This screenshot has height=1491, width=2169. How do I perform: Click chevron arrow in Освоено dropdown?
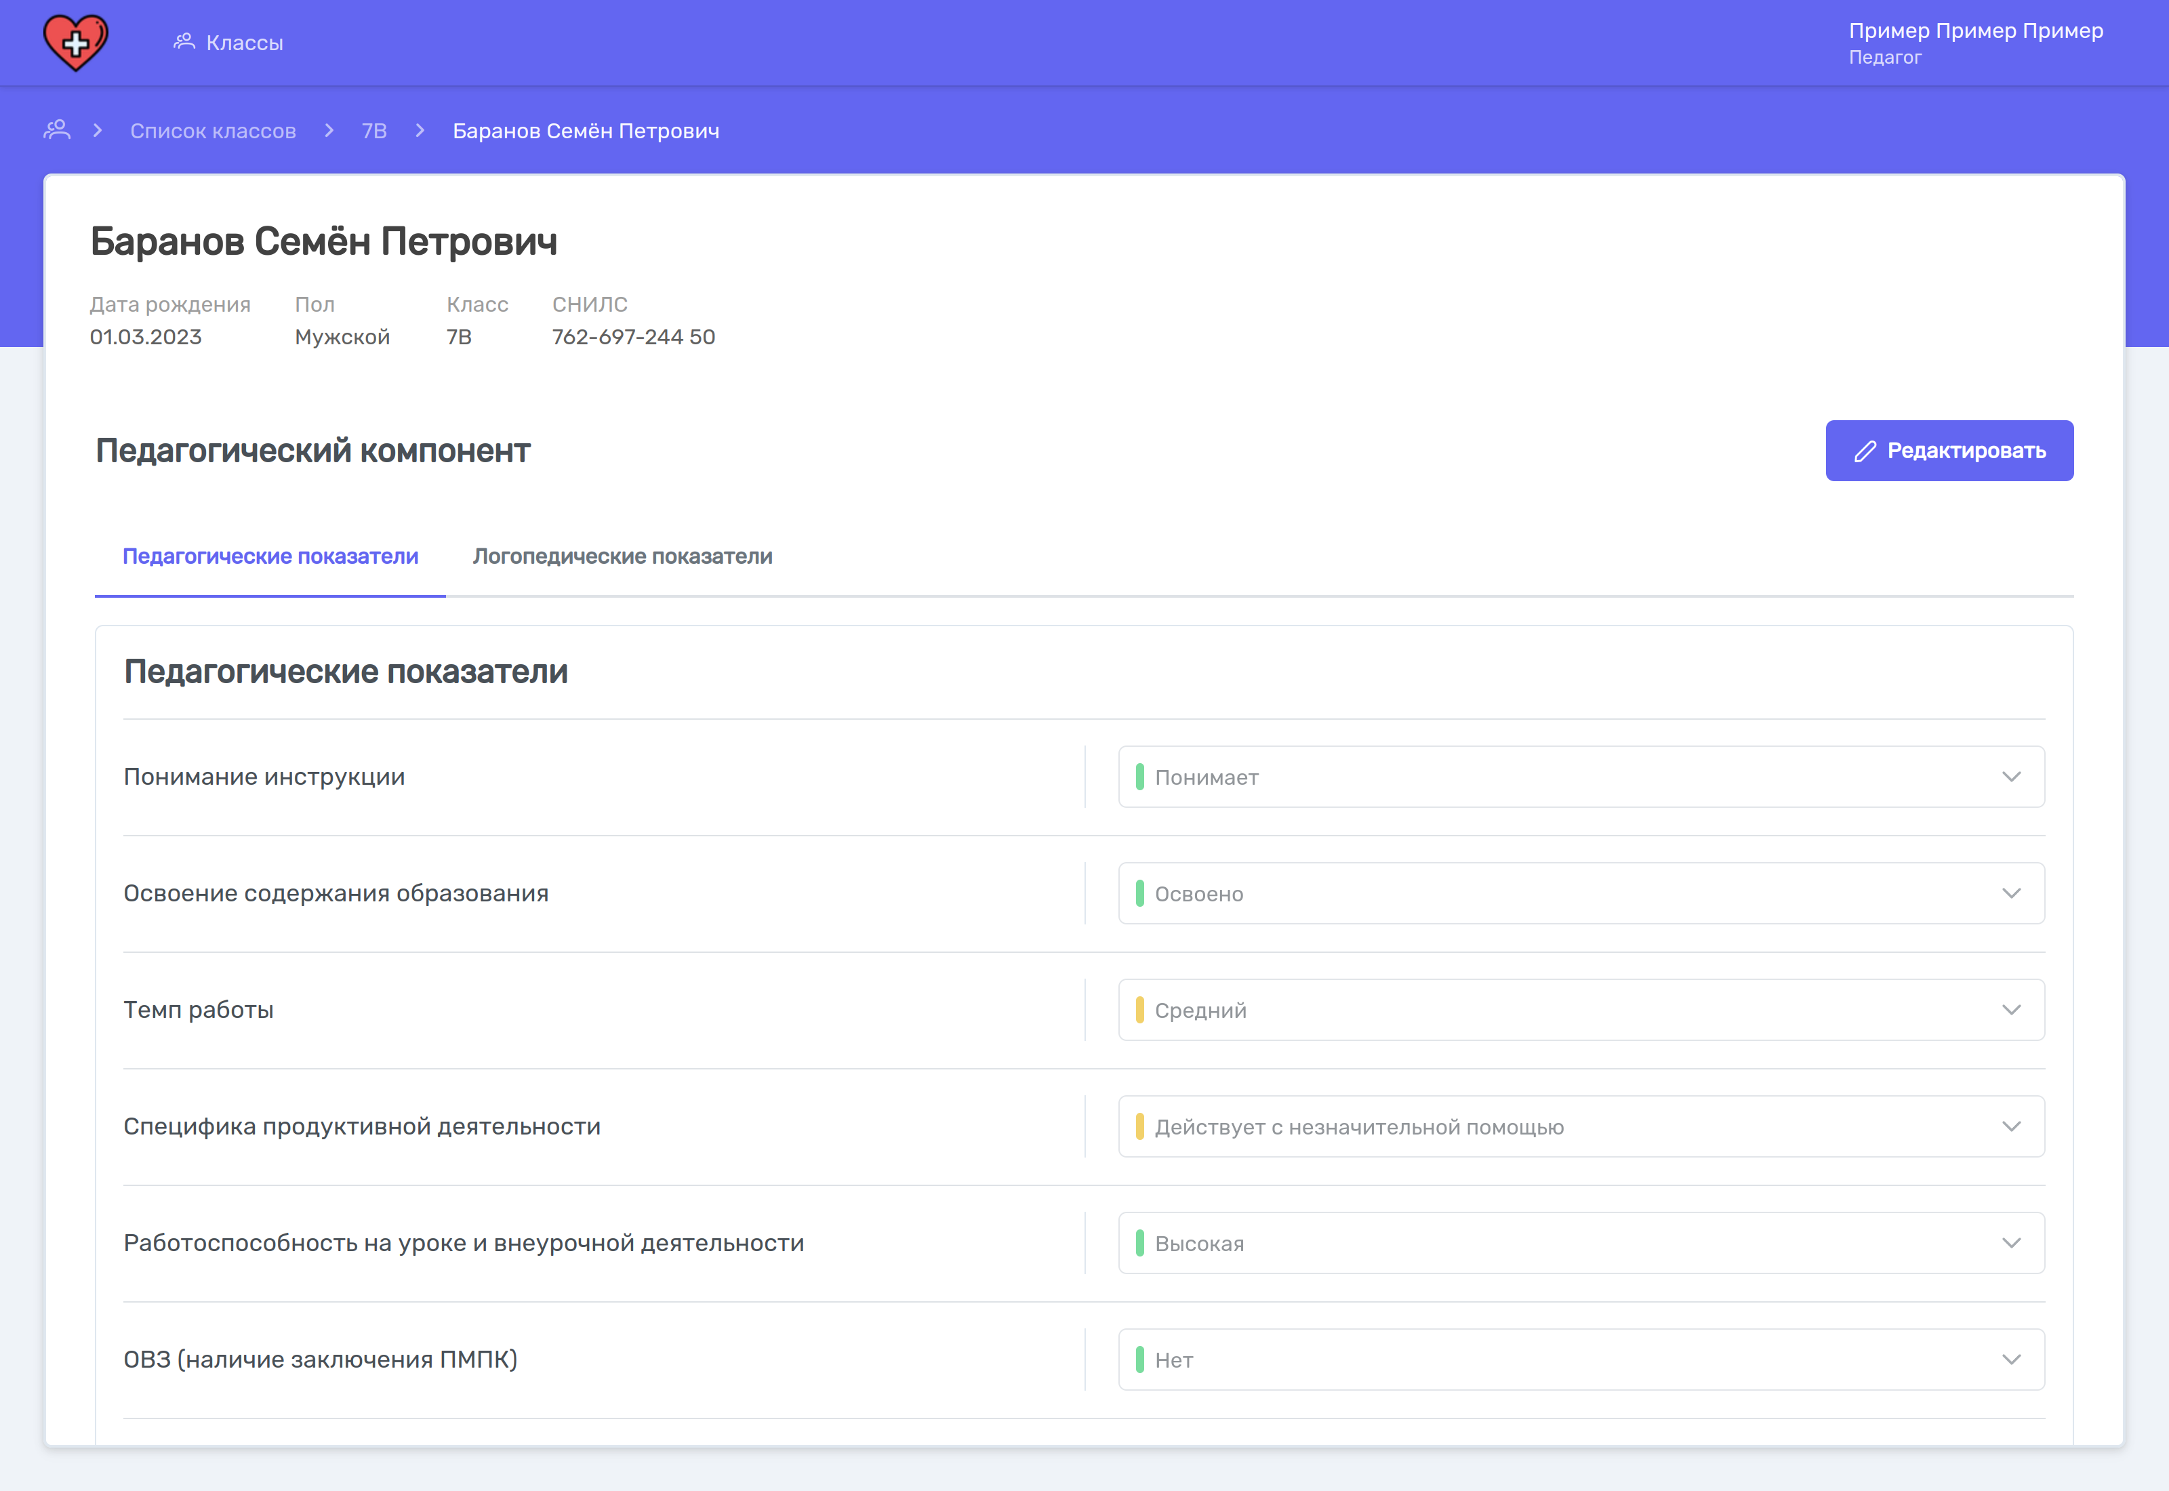coord(2011,894)
